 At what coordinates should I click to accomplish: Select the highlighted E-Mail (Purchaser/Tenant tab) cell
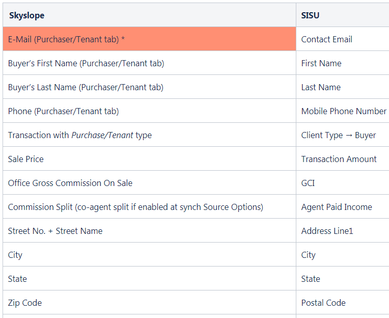click(149, 39)
